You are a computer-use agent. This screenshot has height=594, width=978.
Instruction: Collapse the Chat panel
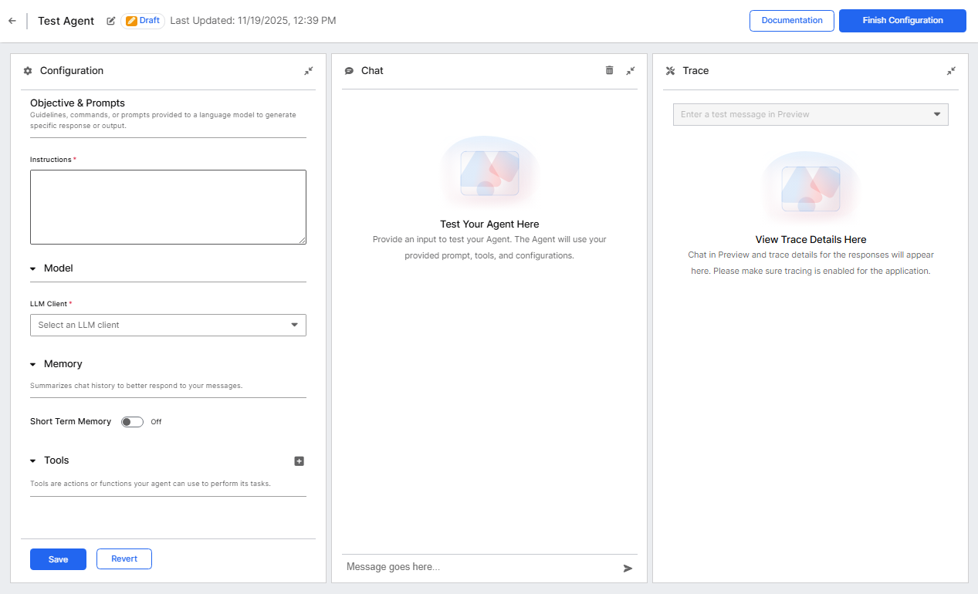631,70
